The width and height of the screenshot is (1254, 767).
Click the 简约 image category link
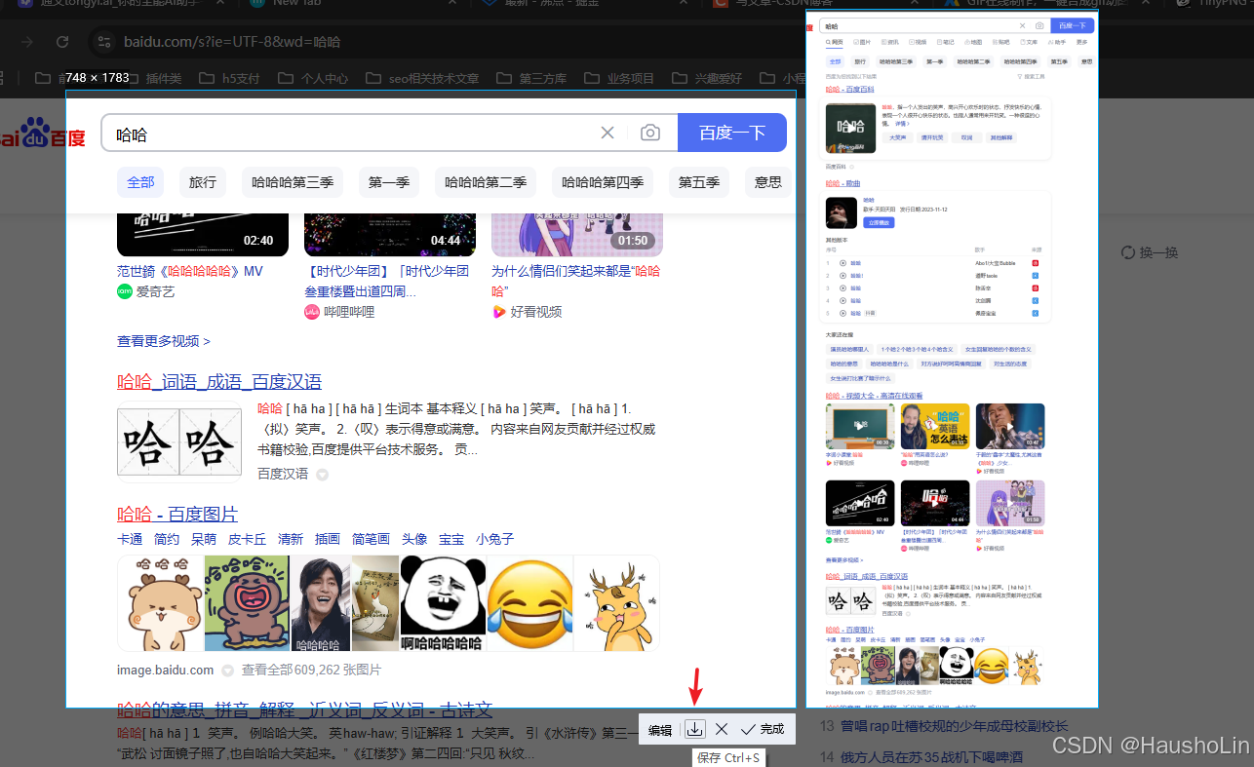(167, 539)
